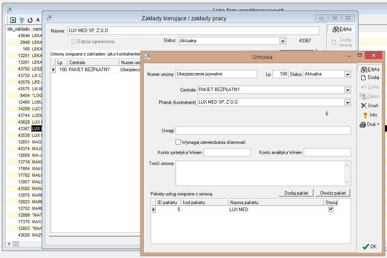Click the Numer umowy input field
Image resolution: width=387 pixels, height=258 pixels.
click(x=216, y=74)
